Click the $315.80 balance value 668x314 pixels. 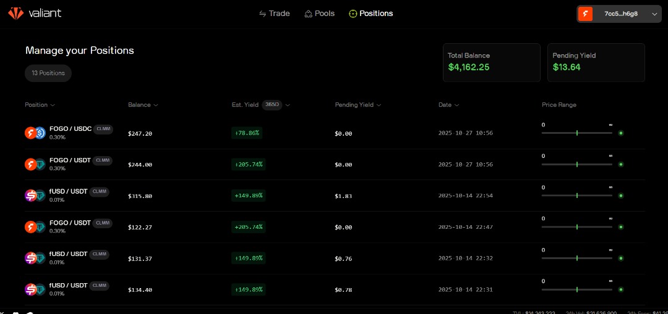coord(140,196)
